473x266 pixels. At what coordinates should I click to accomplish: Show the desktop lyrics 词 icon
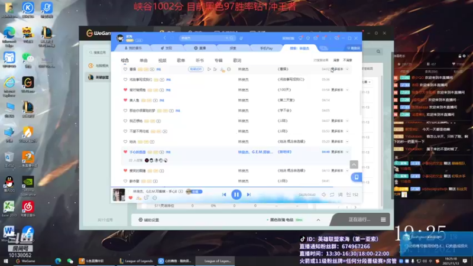pos(341,195)
